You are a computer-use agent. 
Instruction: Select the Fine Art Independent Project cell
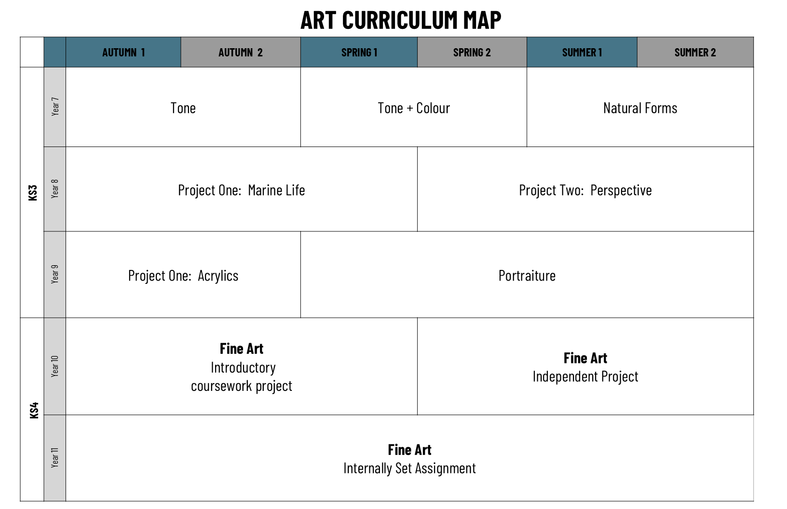tap(585, 367)
